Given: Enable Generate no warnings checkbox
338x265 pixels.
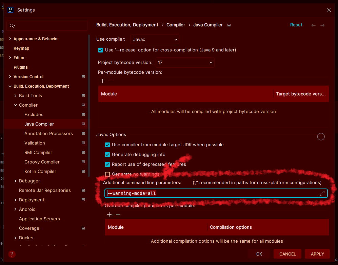Looking at the screenshot, I should point(107,174).
